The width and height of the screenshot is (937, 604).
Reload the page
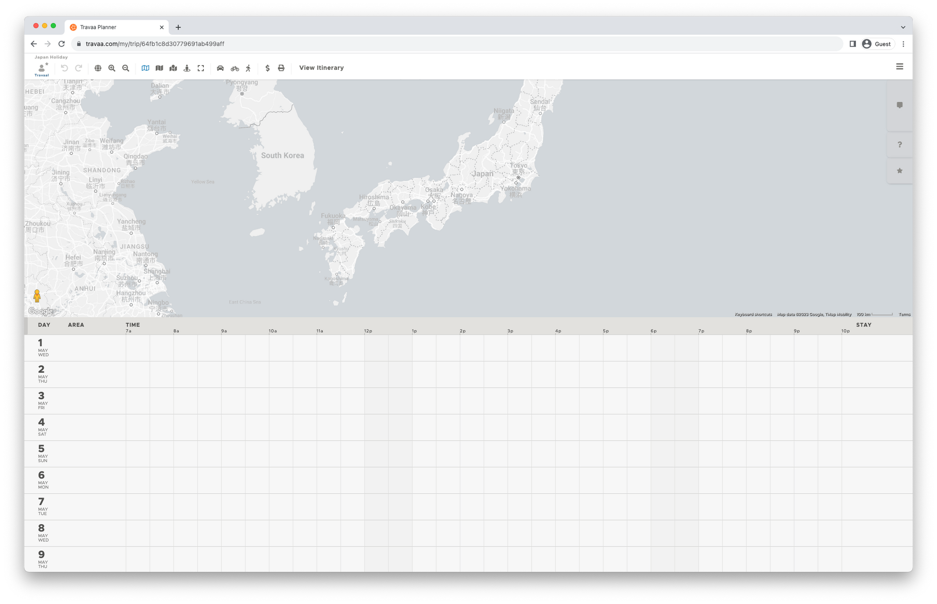tap(61, 44)
